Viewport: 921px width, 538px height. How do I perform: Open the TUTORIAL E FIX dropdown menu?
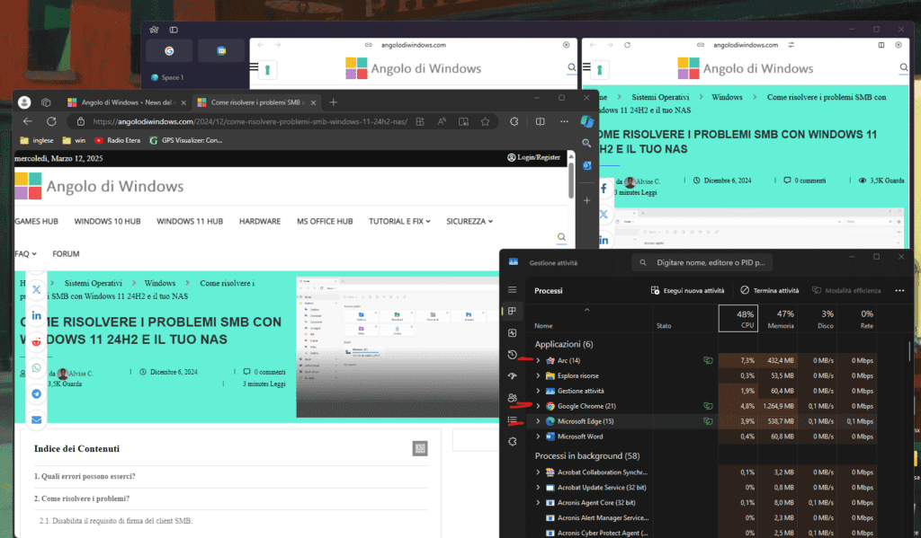[399, 221]
